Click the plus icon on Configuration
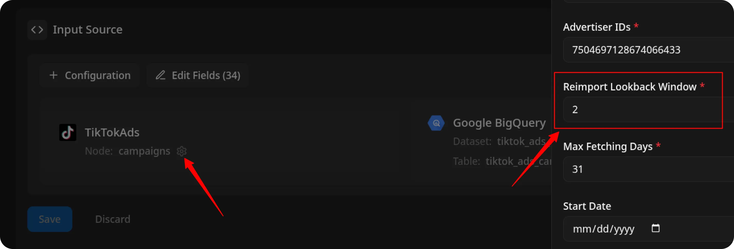734x249 pixels. point(53,75)
